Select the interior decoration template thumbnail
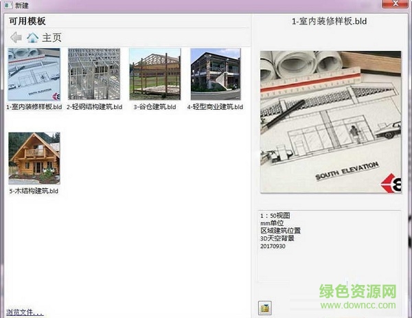This screenshot has width=412, height=318. click(33, 74)
